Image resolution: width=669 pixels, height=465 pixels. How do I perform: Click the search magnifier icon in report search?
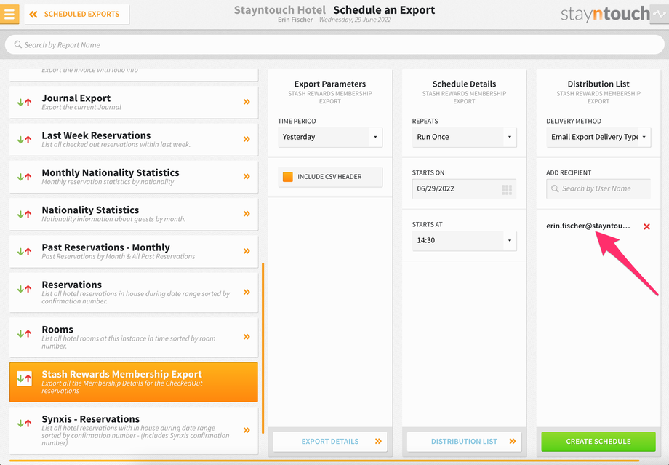[17, 44]
